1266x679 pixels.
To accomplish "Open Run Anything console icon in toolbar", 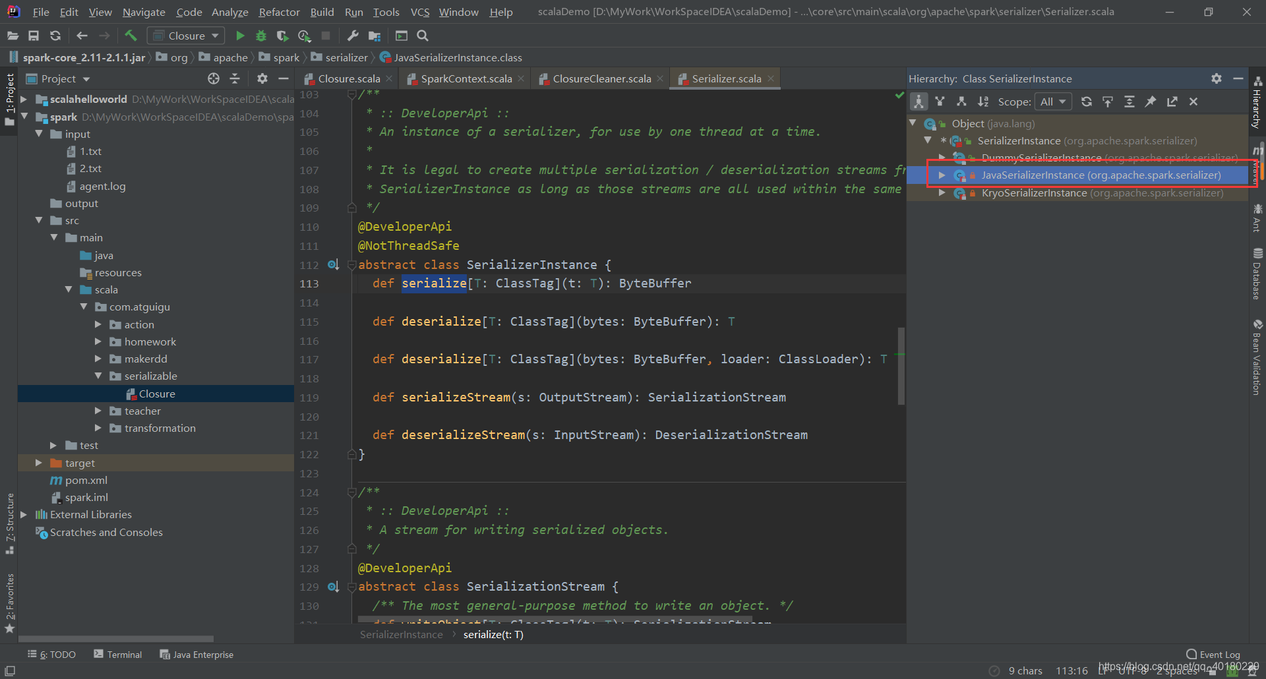I will click(402, 36).
